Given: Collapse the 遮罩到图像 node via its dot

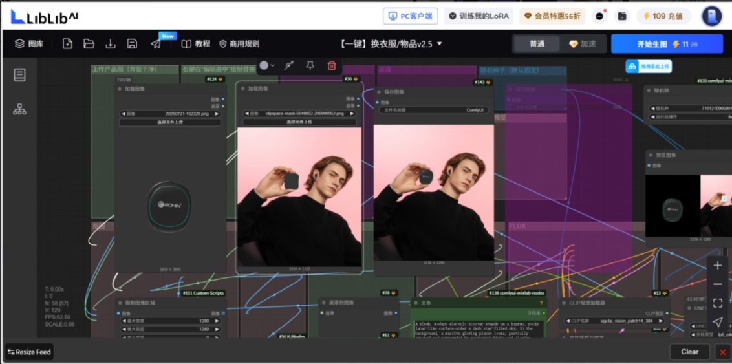Looking at the screenshot, I should tap(323, 303).
